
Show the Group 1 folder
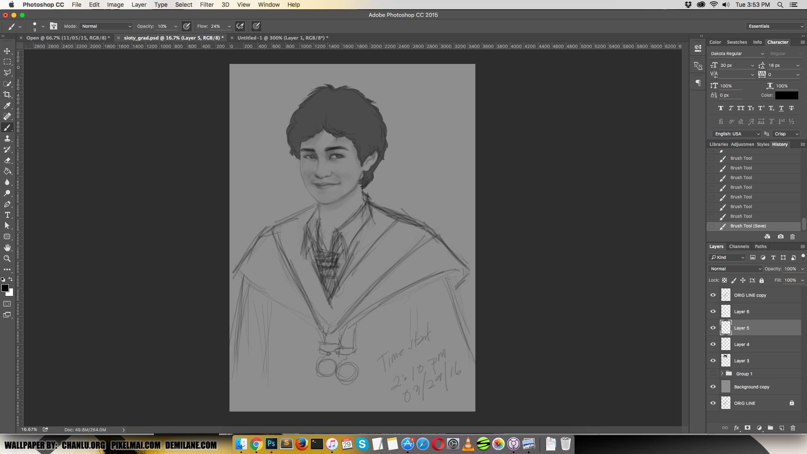pos(713,374)
